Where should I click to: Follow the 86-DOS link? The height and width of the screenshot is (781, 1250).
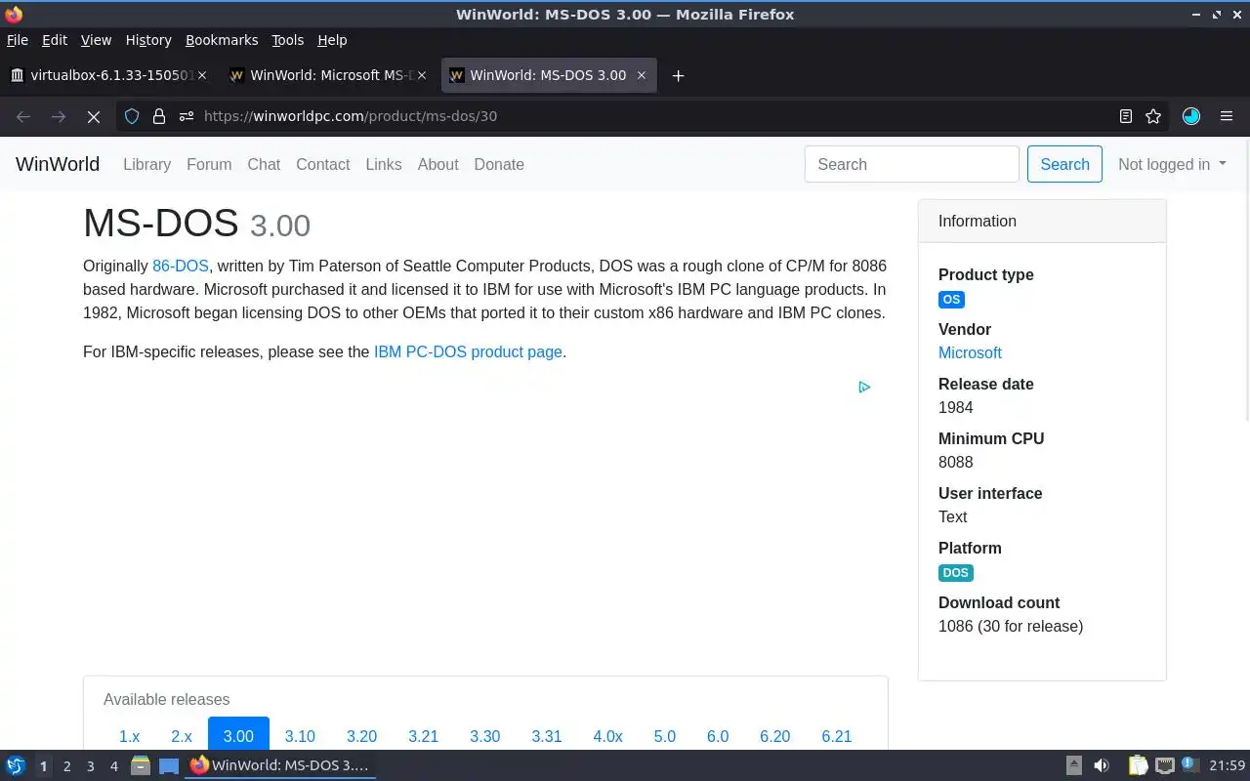coord(181,266)
